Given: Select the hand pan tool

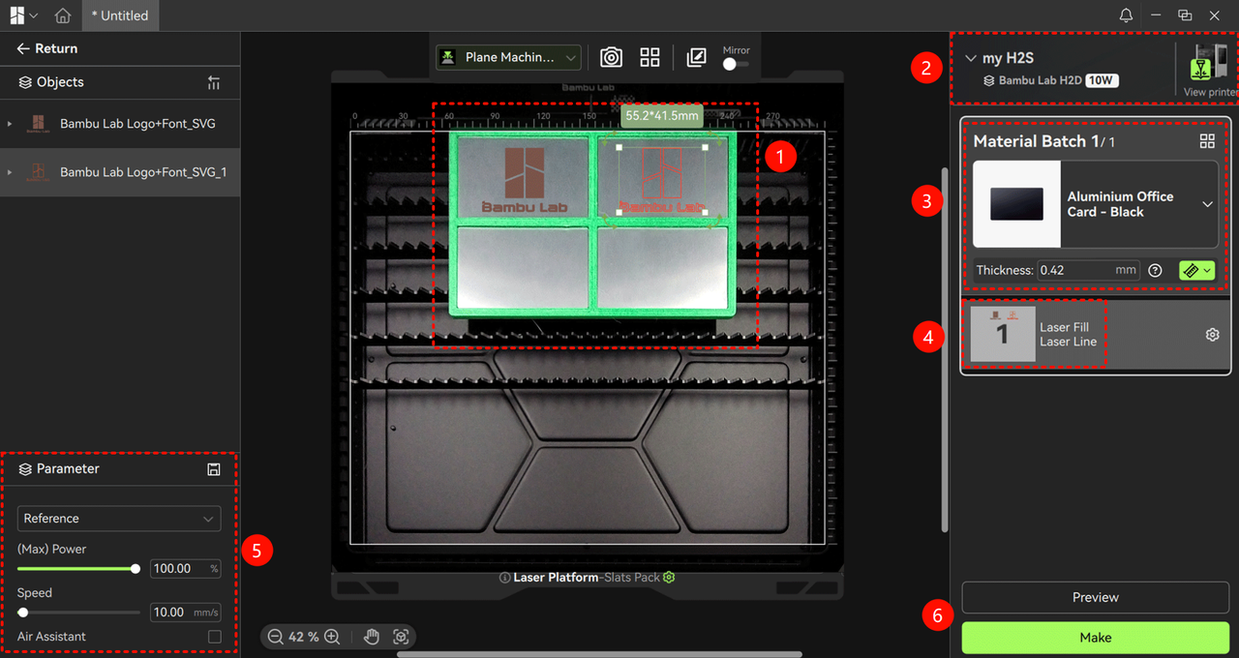Looking at the screenshot, I should point(372,637).
